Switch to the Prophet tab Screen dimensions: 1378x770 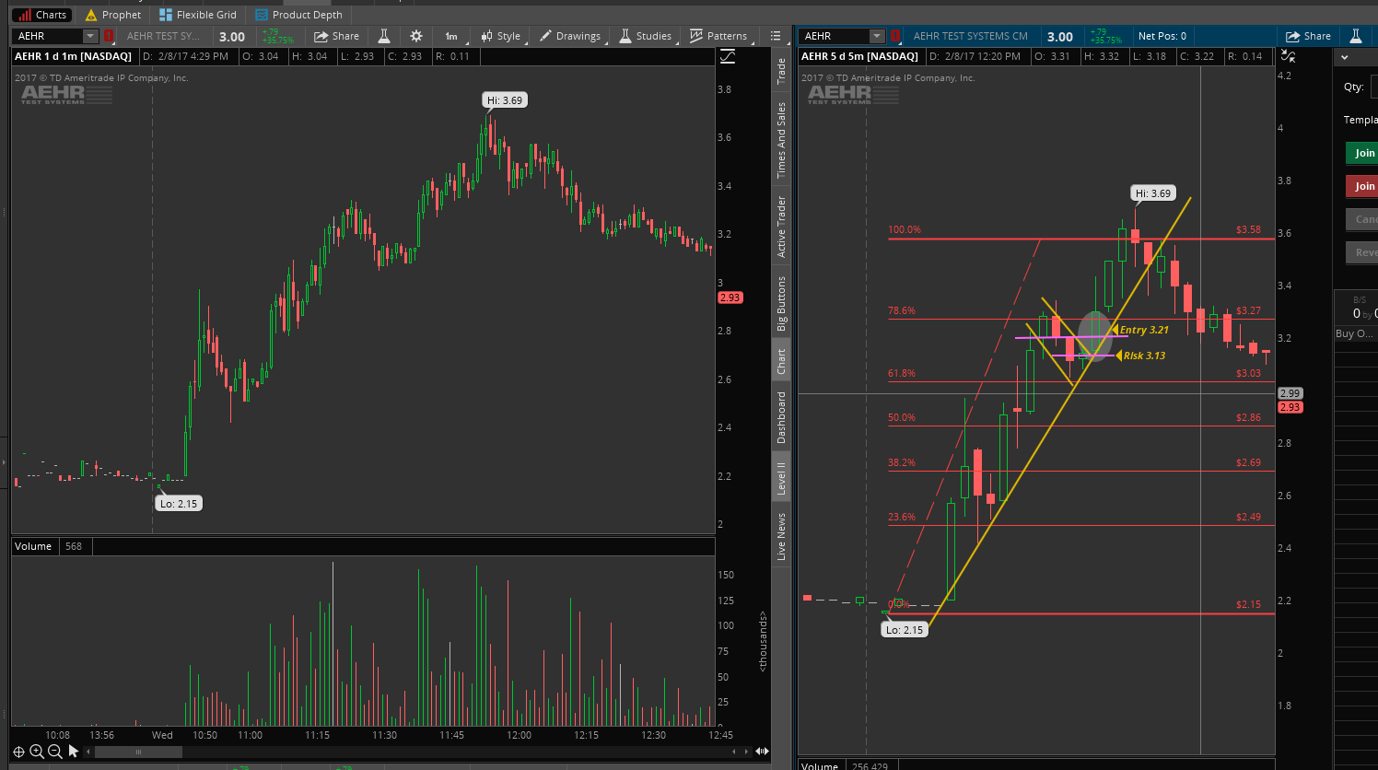pos(113,15)
